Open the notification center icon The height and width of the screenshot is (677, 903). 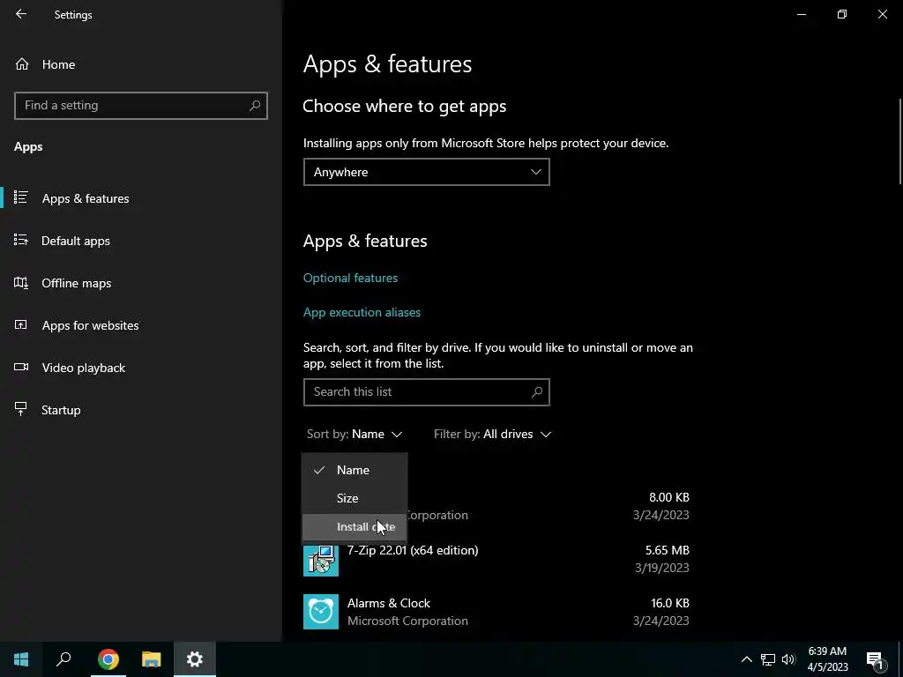pos(874,659)
